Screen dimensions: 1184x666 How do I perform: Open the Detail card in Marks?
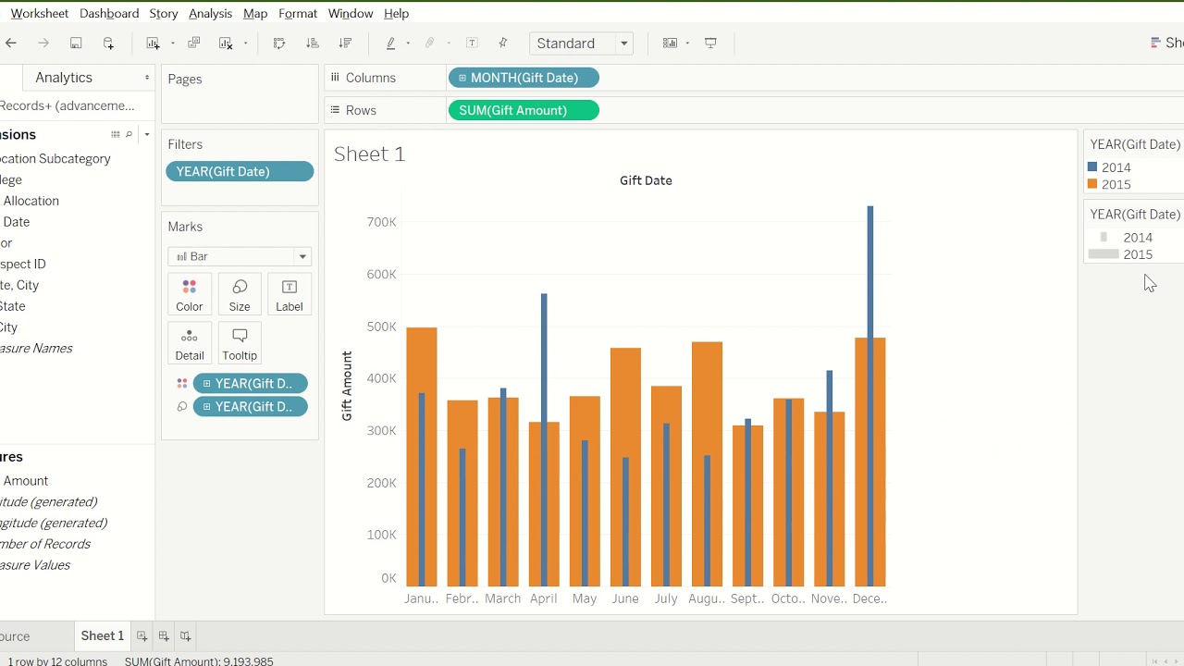(x=190, y=344)
